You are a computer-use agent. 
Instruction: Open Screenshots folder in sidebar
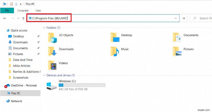[x=21, y=78]
